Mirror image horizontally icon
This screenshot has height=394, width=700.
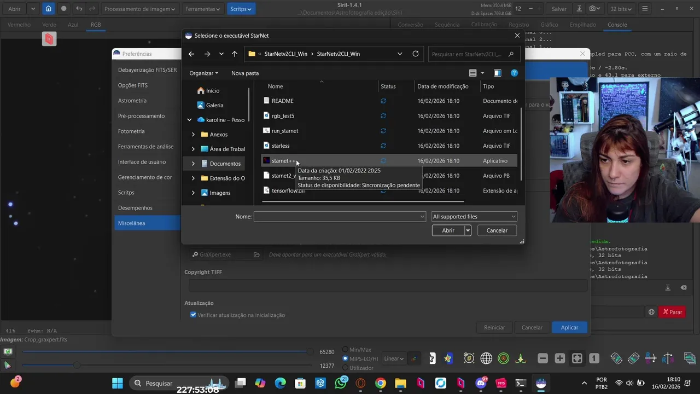[x=651, y=358]
